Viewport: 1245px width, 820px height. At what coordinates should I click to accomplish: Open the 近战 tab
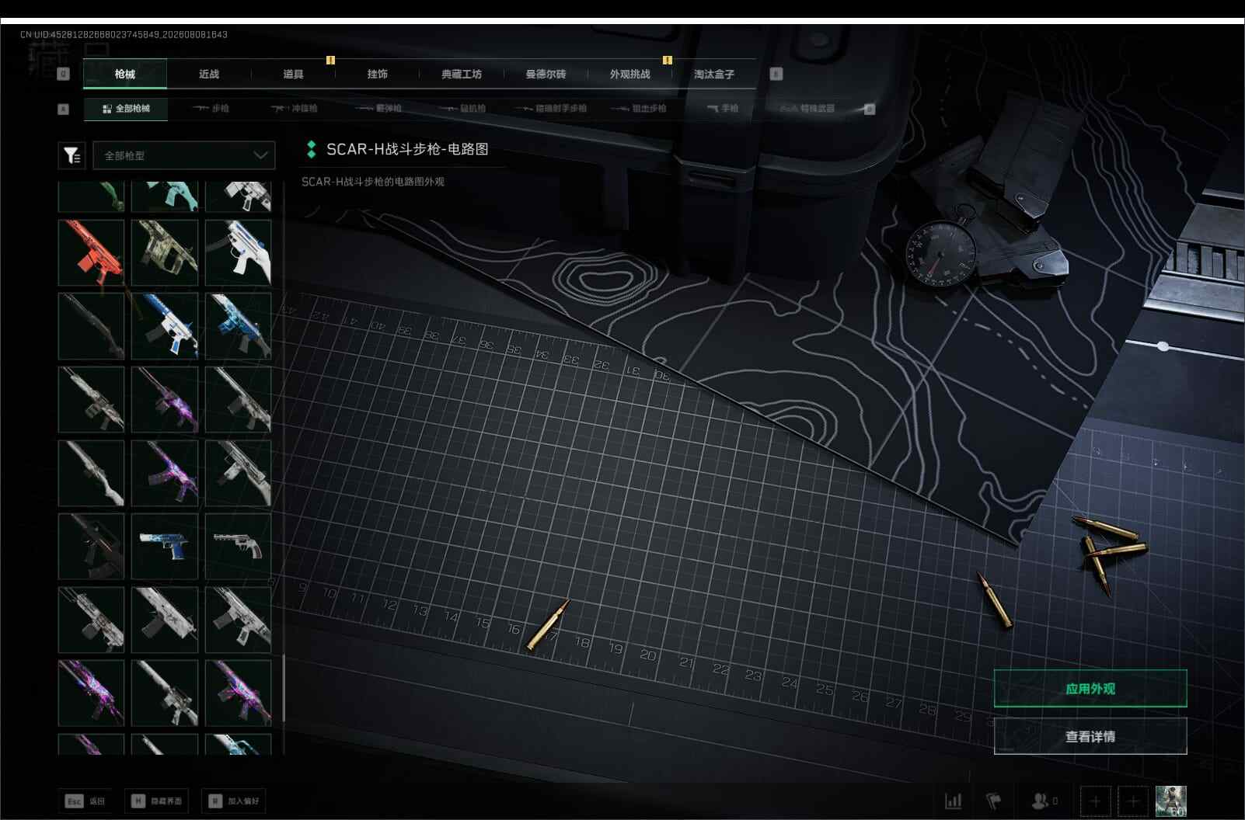tap(209, 74)
